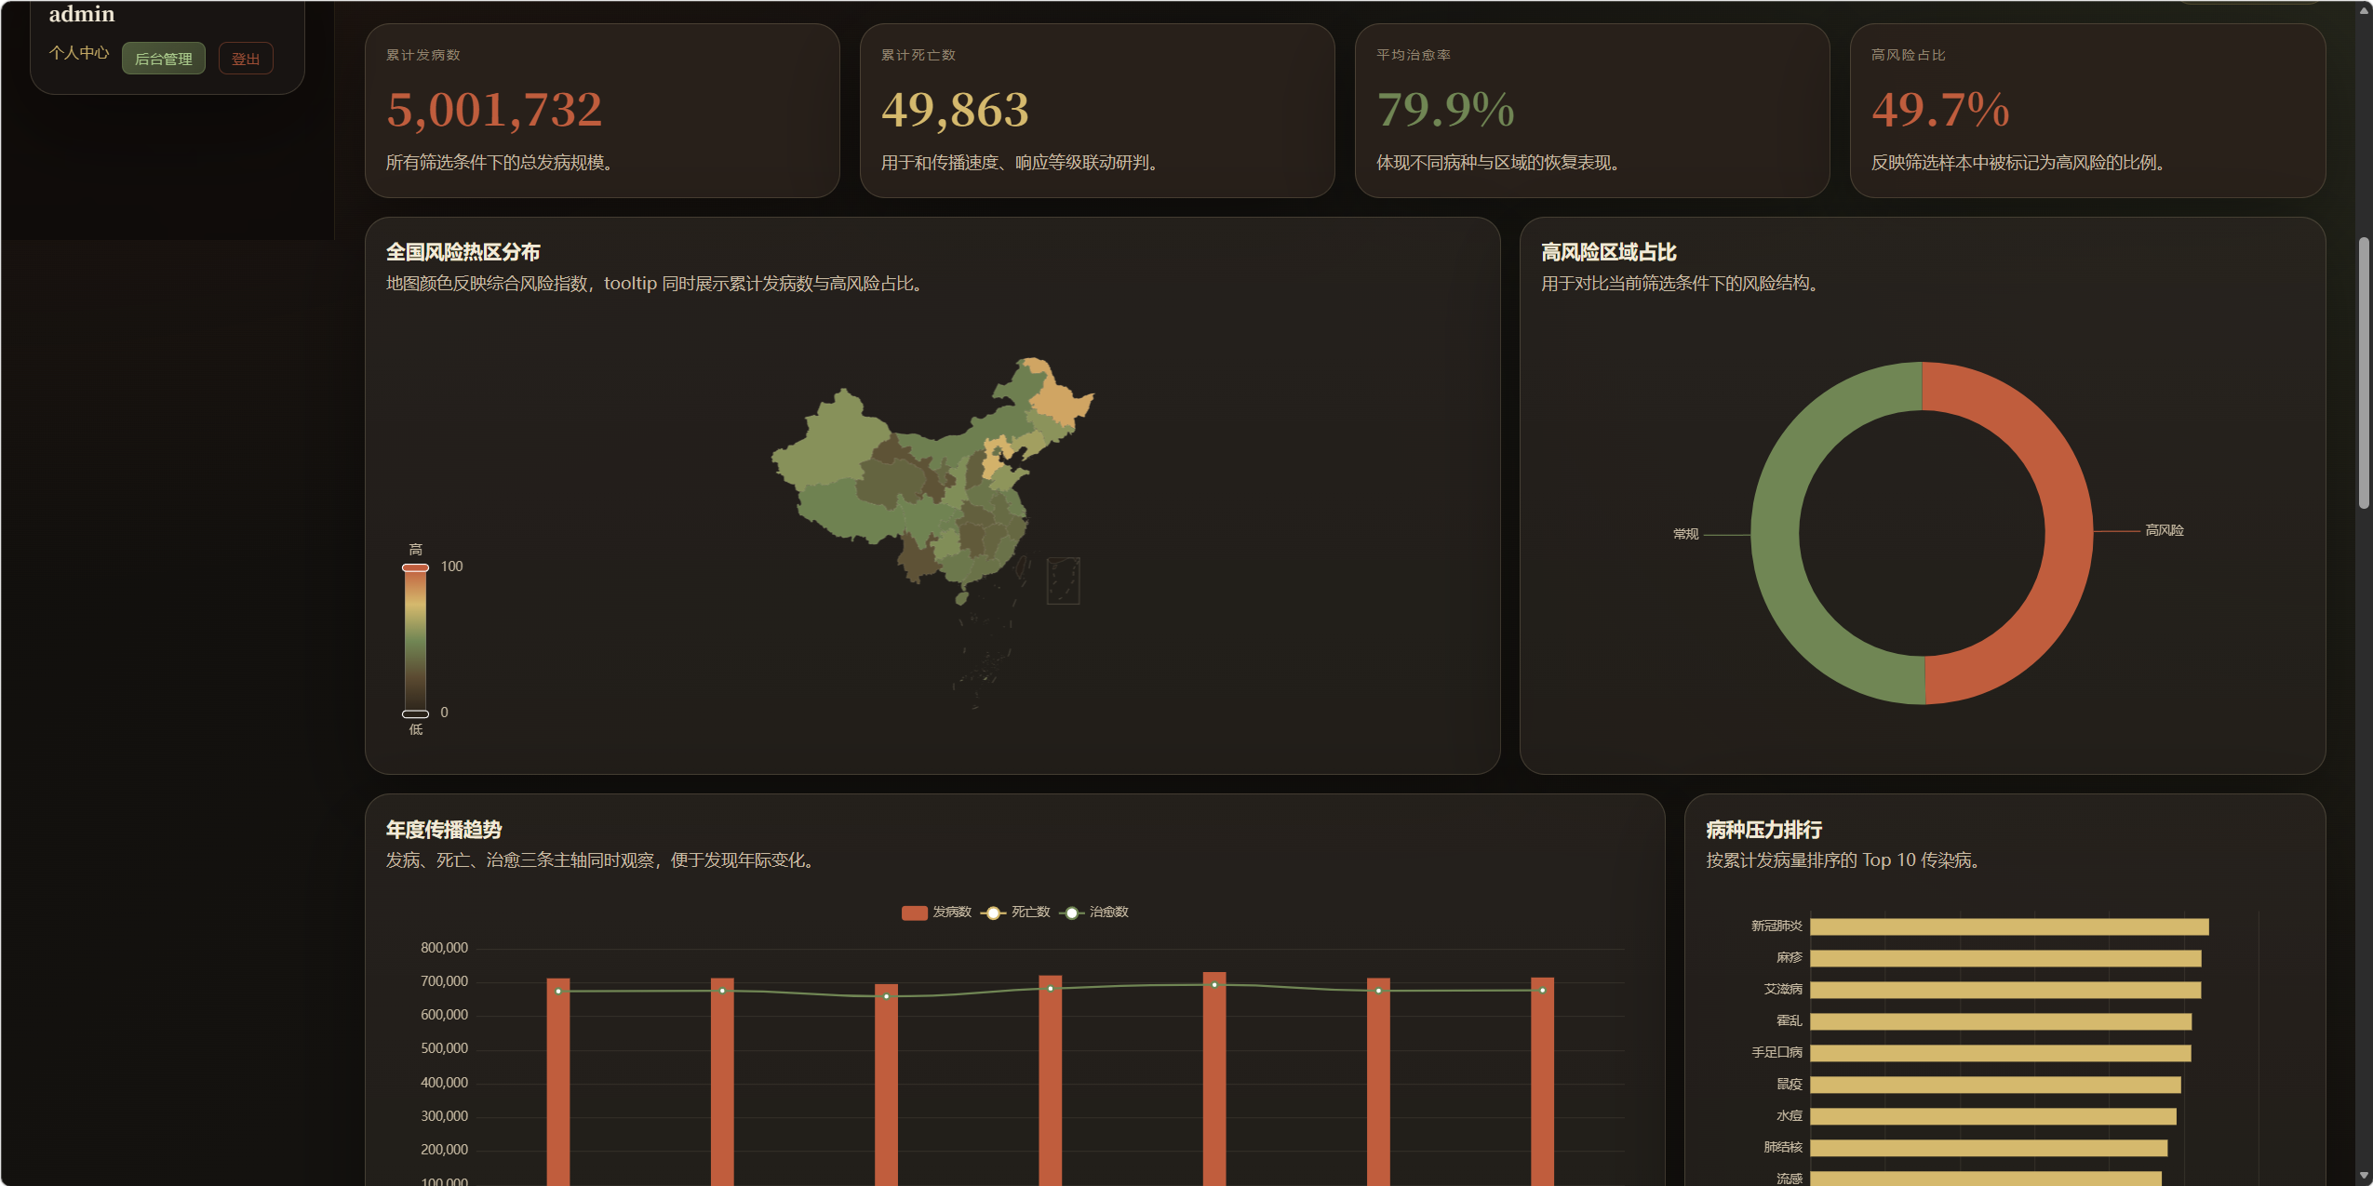Click the 登出 logout button
The width and height of the screenshot is (2373, 1186).
click(x=246, y=59)
